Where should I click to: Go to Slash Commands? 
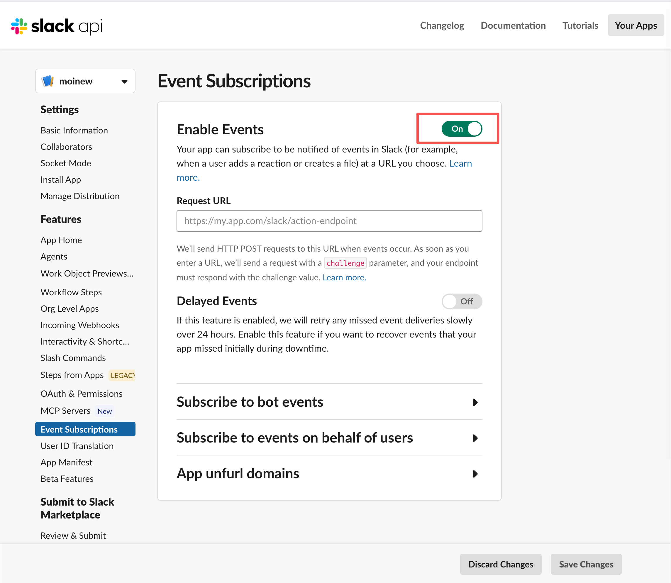(73, 358)
